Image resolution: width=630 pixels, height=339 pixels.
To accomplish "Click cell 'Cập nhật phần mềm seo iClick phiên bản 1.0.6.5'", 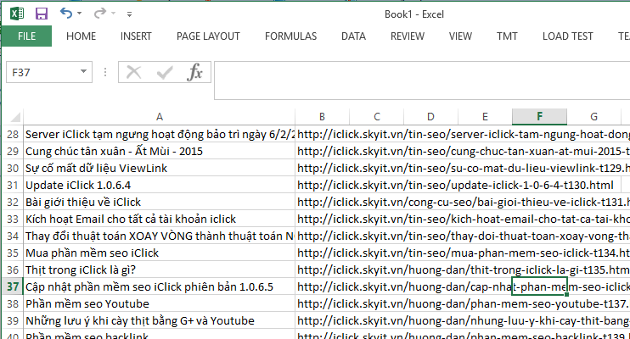I will [159, 286].
